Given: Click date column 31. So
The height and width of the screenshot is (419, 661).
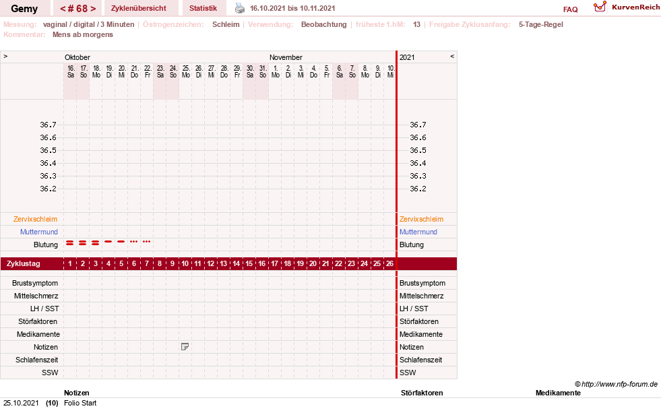Looking at the screenshot, I should [x=263, y=71].
